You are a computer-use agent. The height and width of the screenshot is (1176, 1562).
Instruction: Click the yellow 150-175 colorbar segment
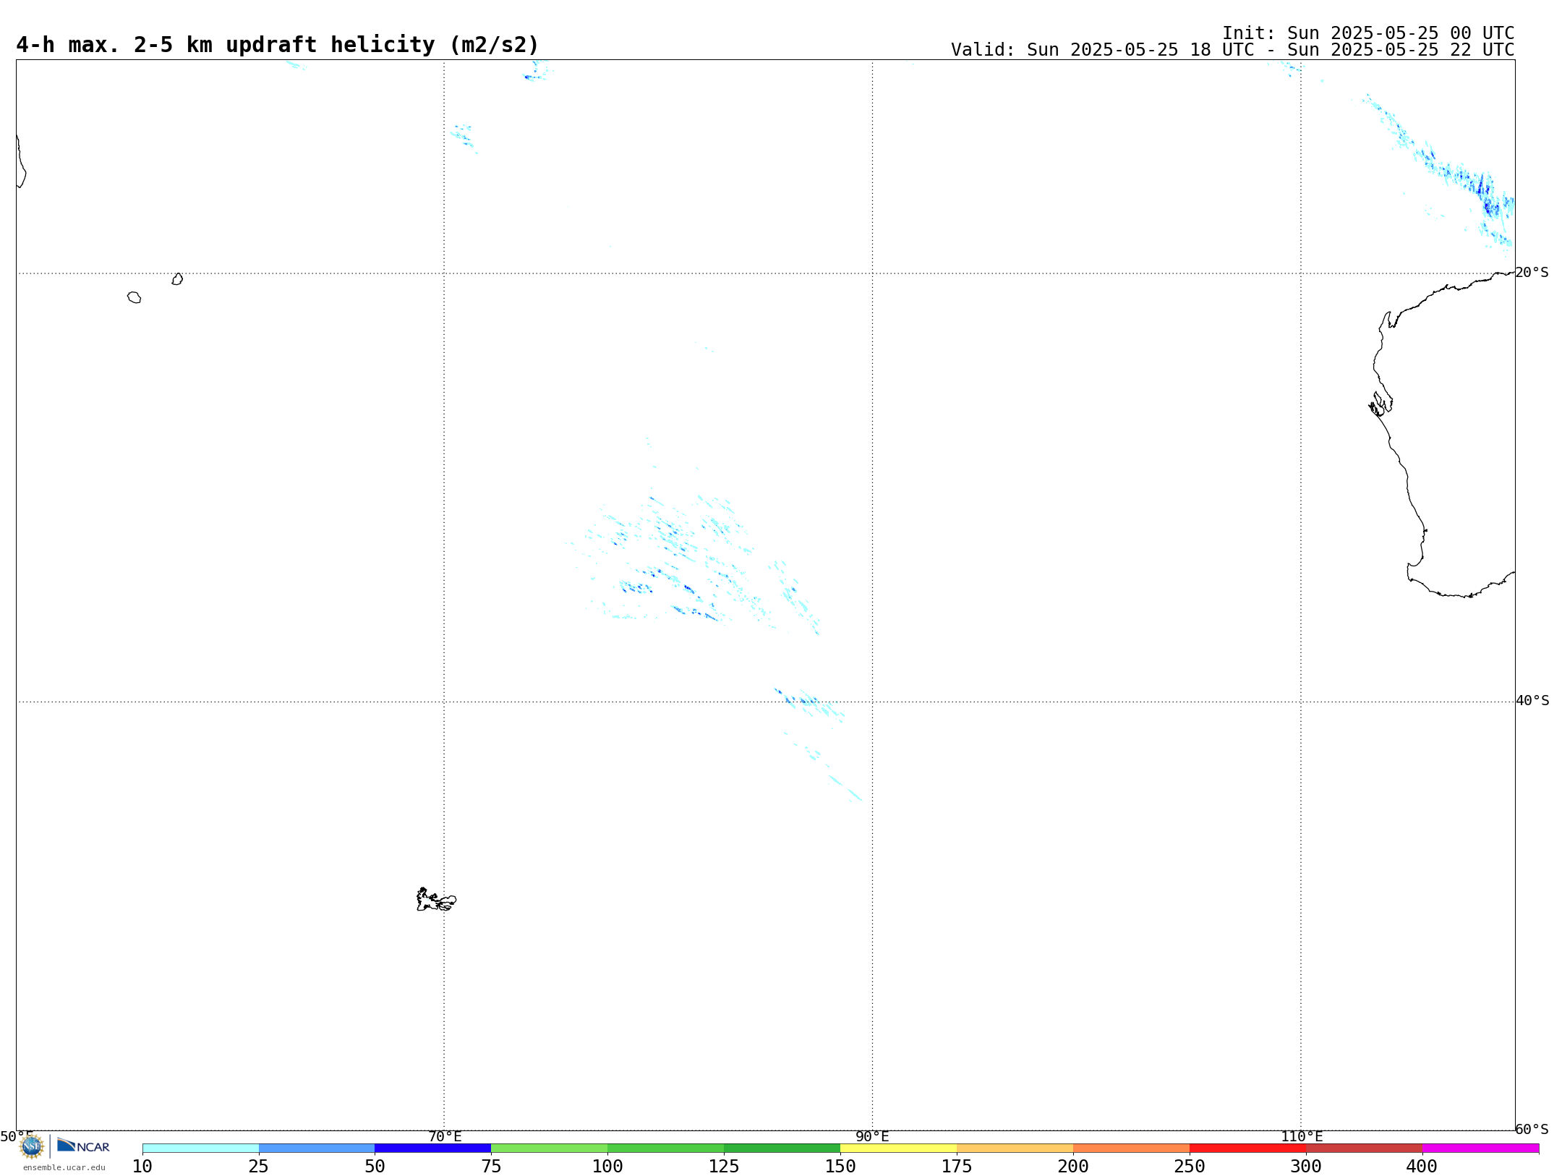(899, 1148)
